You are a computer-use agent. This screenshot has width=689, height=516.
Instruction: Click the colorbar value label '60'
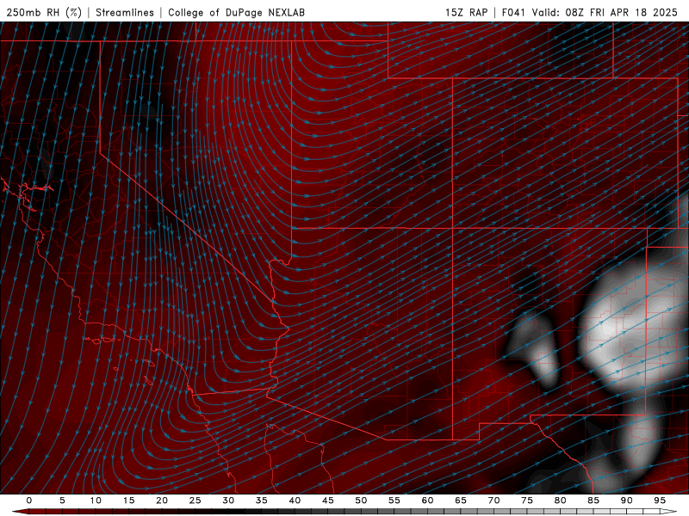[x=427, y=501]
